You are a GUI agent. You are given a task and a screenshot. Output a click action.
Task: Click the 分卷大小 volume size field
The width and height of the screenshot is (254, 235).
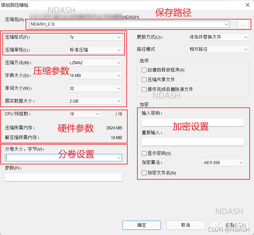coord(61,158)
